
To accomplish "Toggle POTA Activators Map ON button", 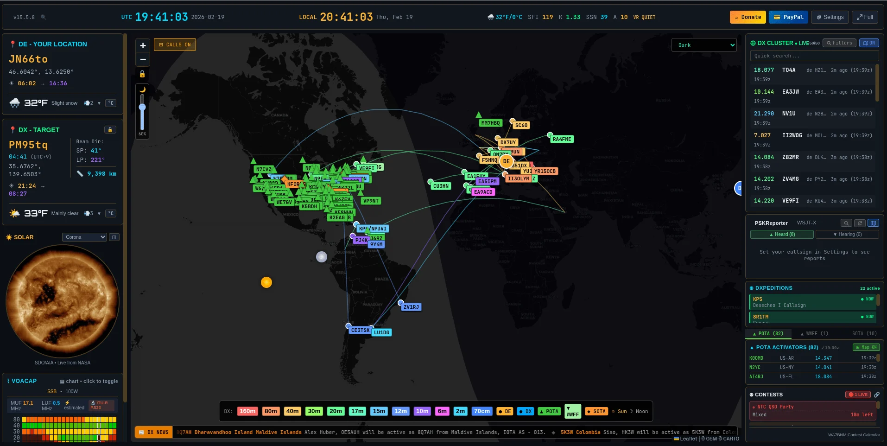I will click(x=866, y=347).
